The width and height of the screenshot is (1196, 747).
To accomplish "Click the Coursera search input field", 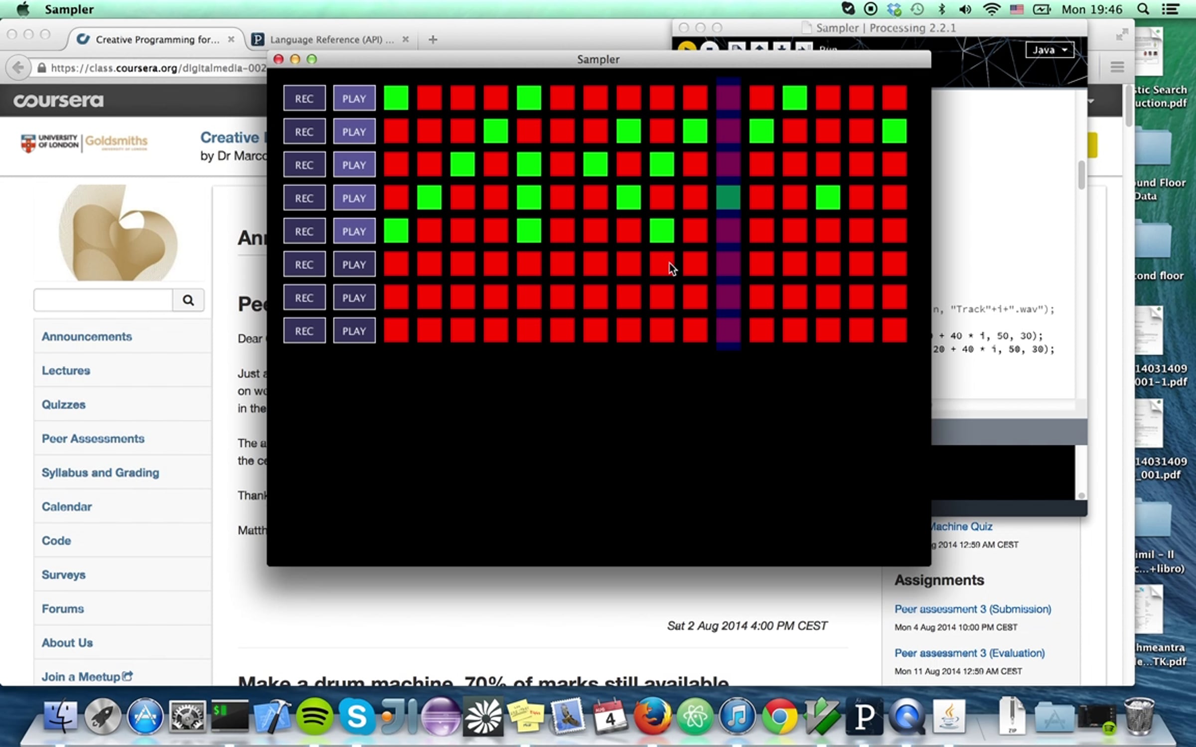I will click(x=103, y=300).
